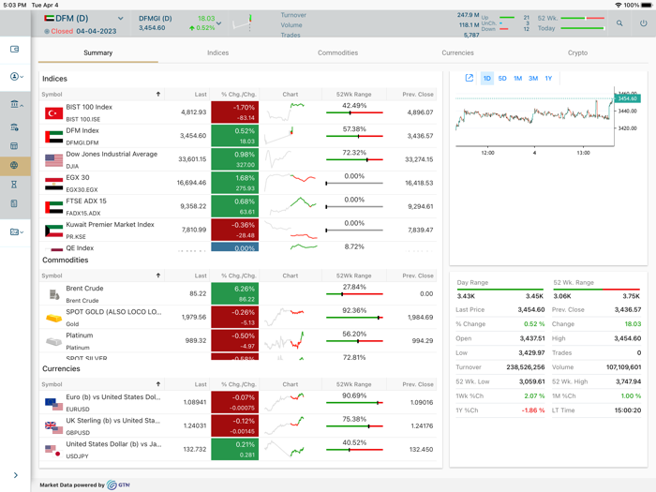
Task: Open Kuwait Premier Market Index row
Action: pos(238,230)
